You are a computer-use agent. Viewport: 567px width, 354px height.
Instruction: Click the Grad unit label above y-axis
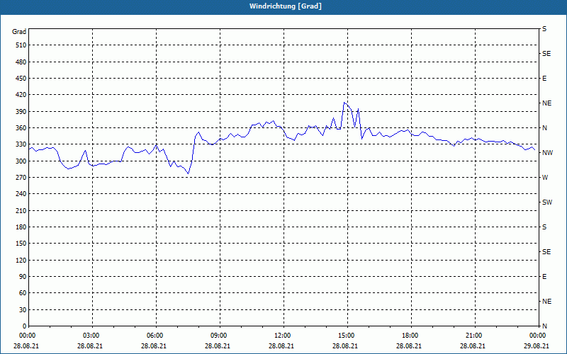pos(19,32)
